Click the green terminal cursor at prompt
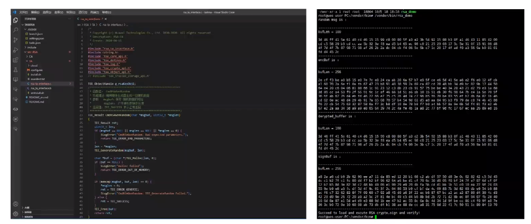531x224 pixels. point(375,216)
